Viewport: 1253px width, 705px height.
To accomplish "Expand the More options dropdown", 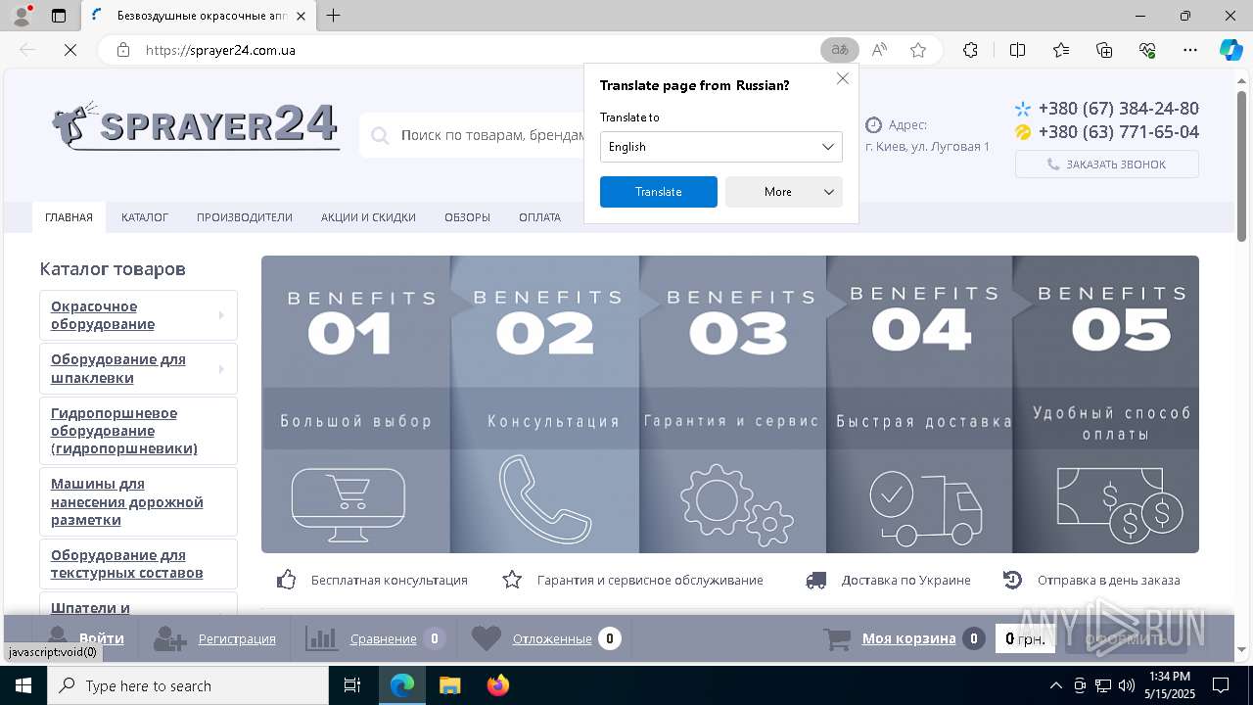I will [x=783, y=192].
